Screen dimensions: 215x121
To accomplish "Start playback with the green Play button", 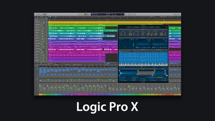I will point(85,14).
